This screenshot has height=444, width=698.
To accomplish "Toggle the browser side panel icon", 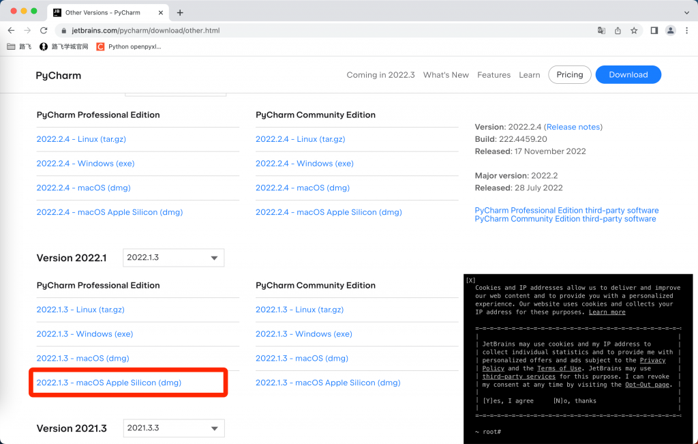I will 654,30.
